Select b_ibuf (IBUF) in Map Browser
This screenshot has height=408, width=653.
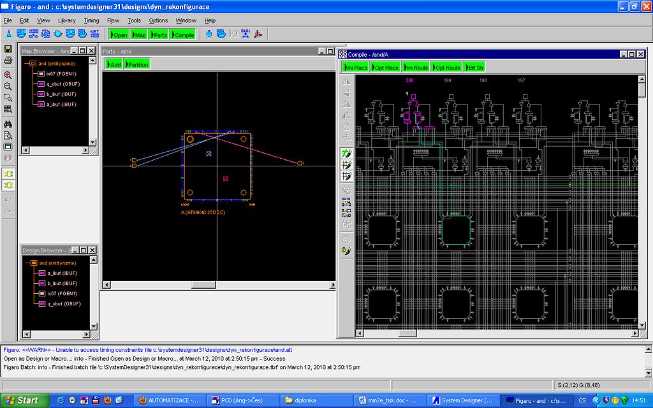pos(61,94)
